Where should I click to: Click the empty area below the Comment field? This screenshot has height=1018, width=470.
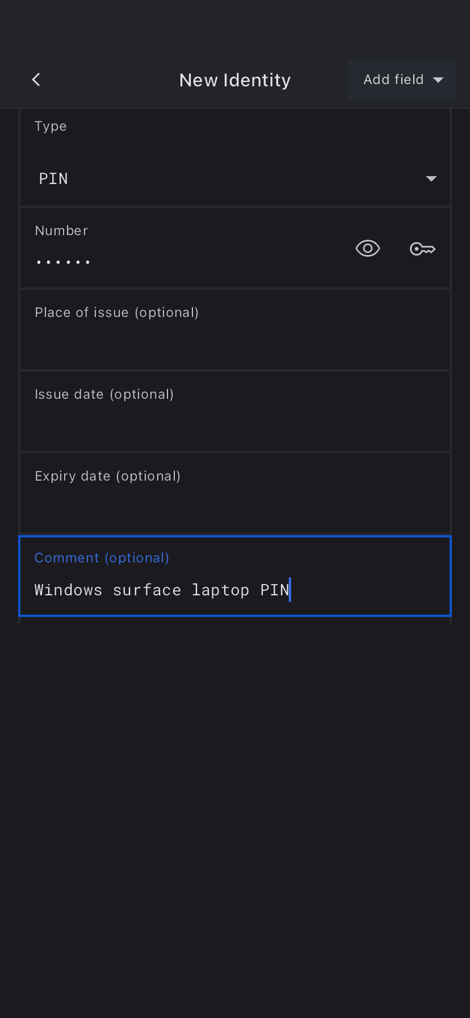coord(235,795)
